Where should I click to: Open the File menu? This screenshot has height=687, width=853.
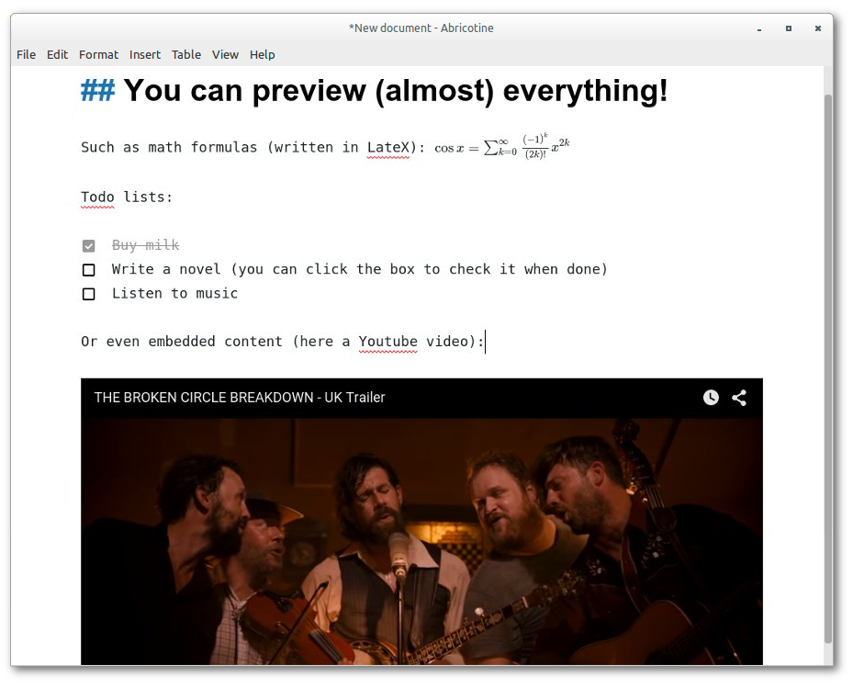pyautogui.click(x=26, y=55)
